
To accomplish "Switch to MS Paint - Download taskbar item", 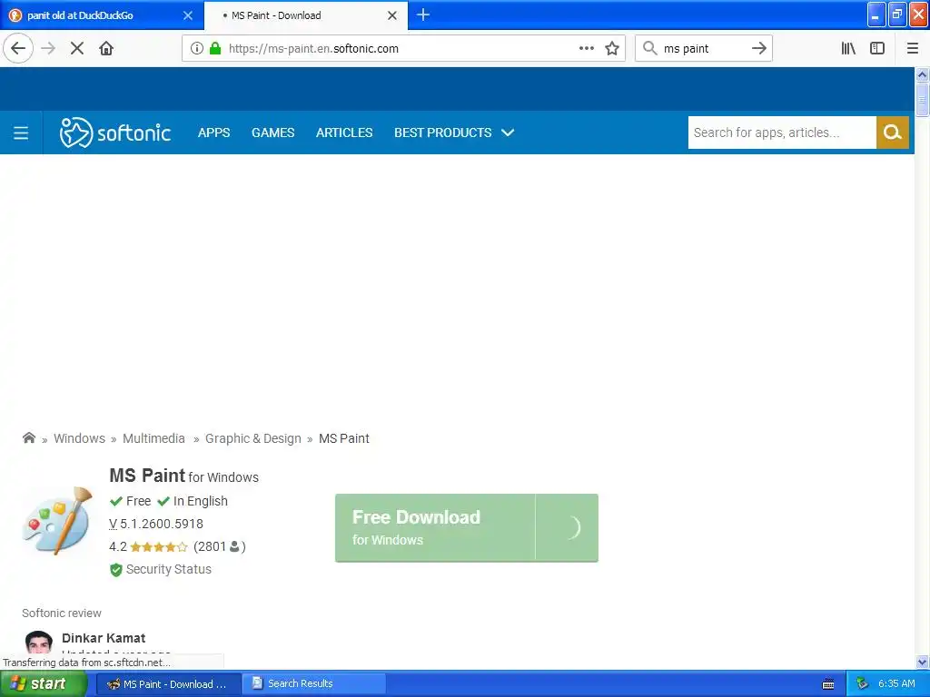I will 168,684.
